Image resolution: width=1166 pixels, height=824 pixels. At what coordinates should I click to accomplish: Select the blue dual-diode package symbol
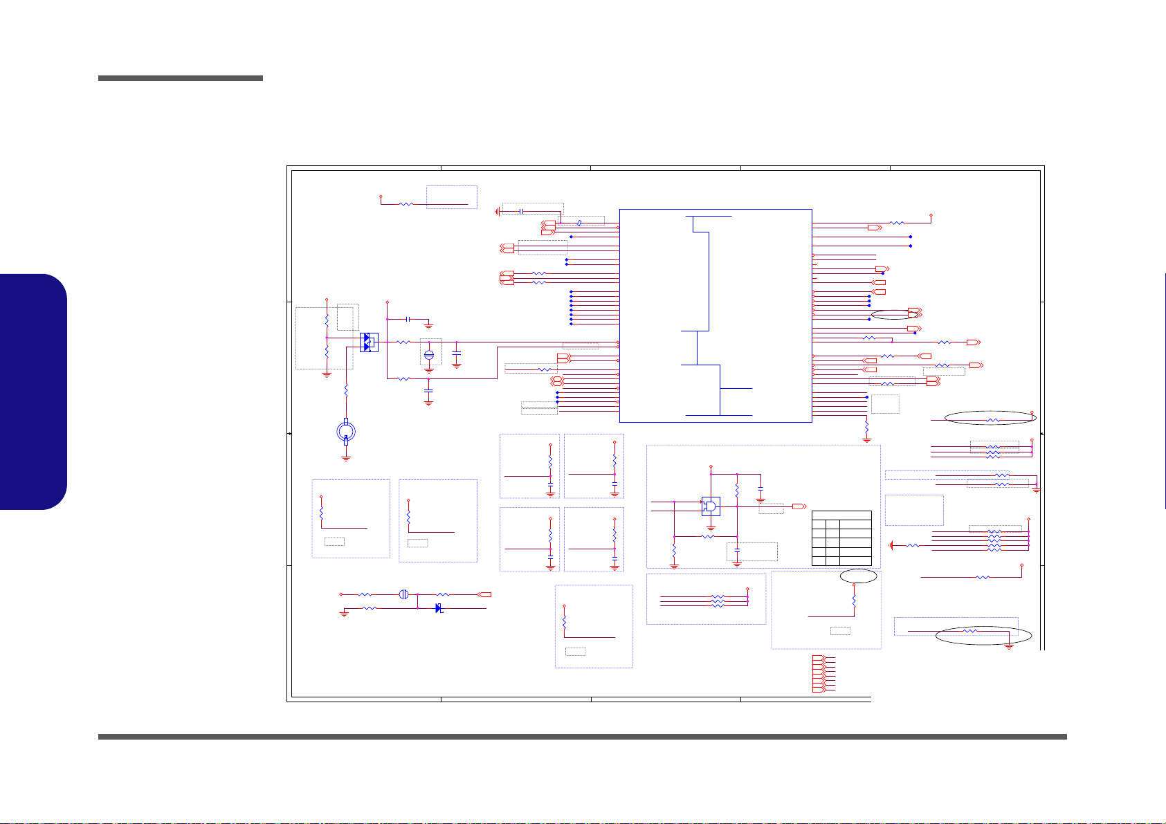(x=370, y=342)
